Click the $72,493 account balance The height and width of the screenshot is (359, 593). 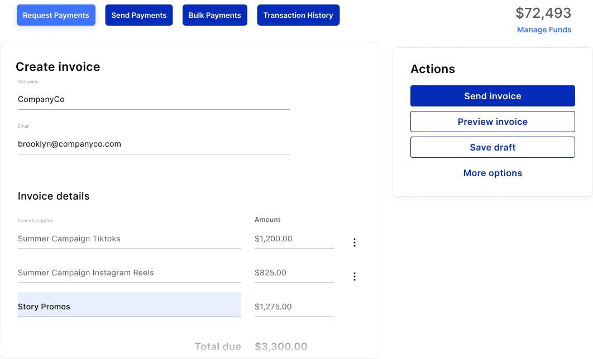[x=543, y=13]
